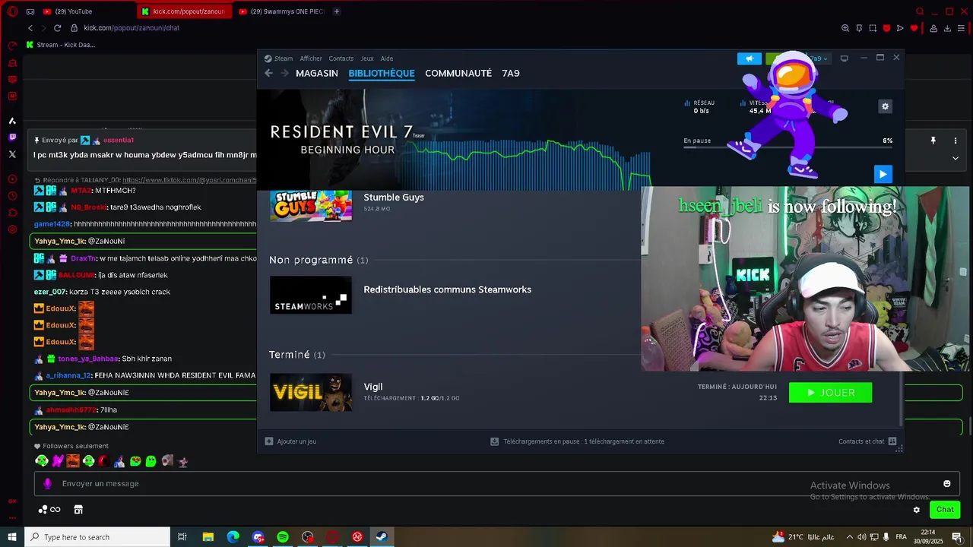Viewport: 973px width, 547px height.
Task: Open a new browser tab
Action: coord(337,11)
